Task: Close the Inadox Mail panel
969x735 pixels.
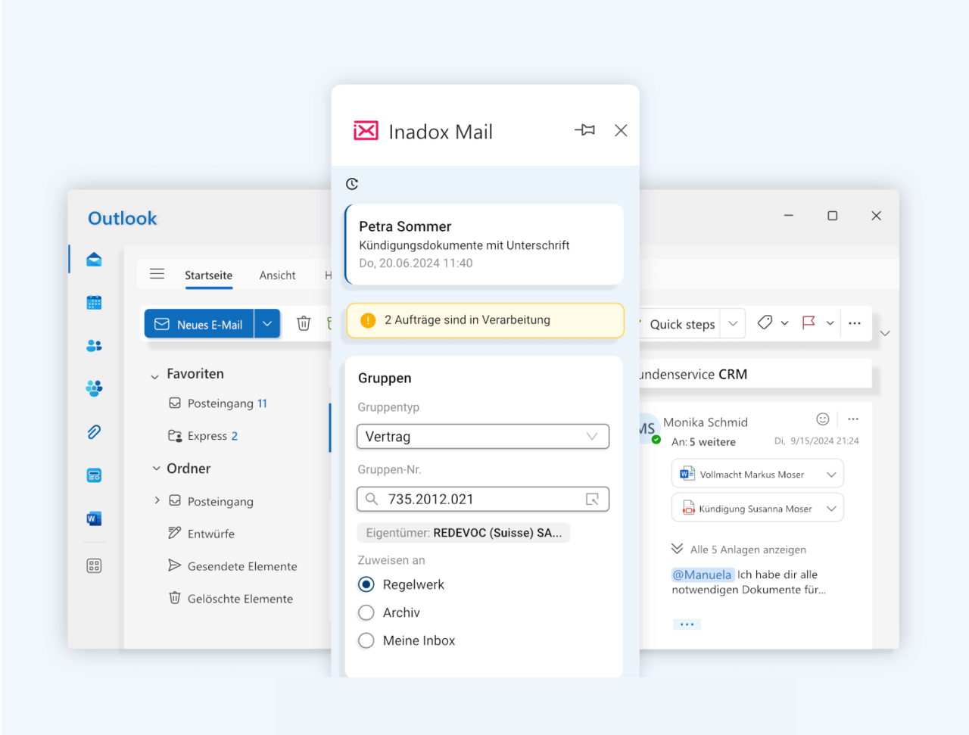Action: click(621, 130)
